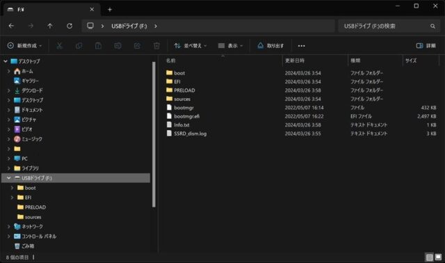Viewport: 445px width, 263px height.
Task: Switch to details list view icon in status bar
Action: [x=430, y=257]
